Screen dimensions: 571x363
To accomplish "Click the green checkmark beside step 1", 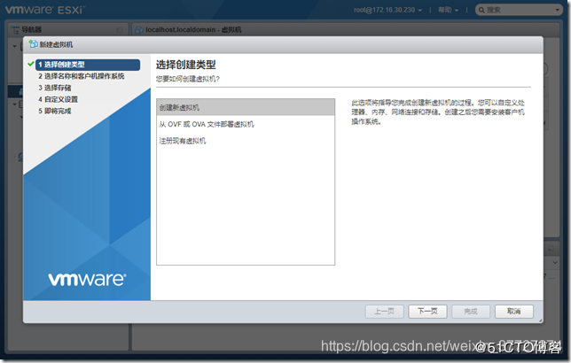I will coord(31,64).
